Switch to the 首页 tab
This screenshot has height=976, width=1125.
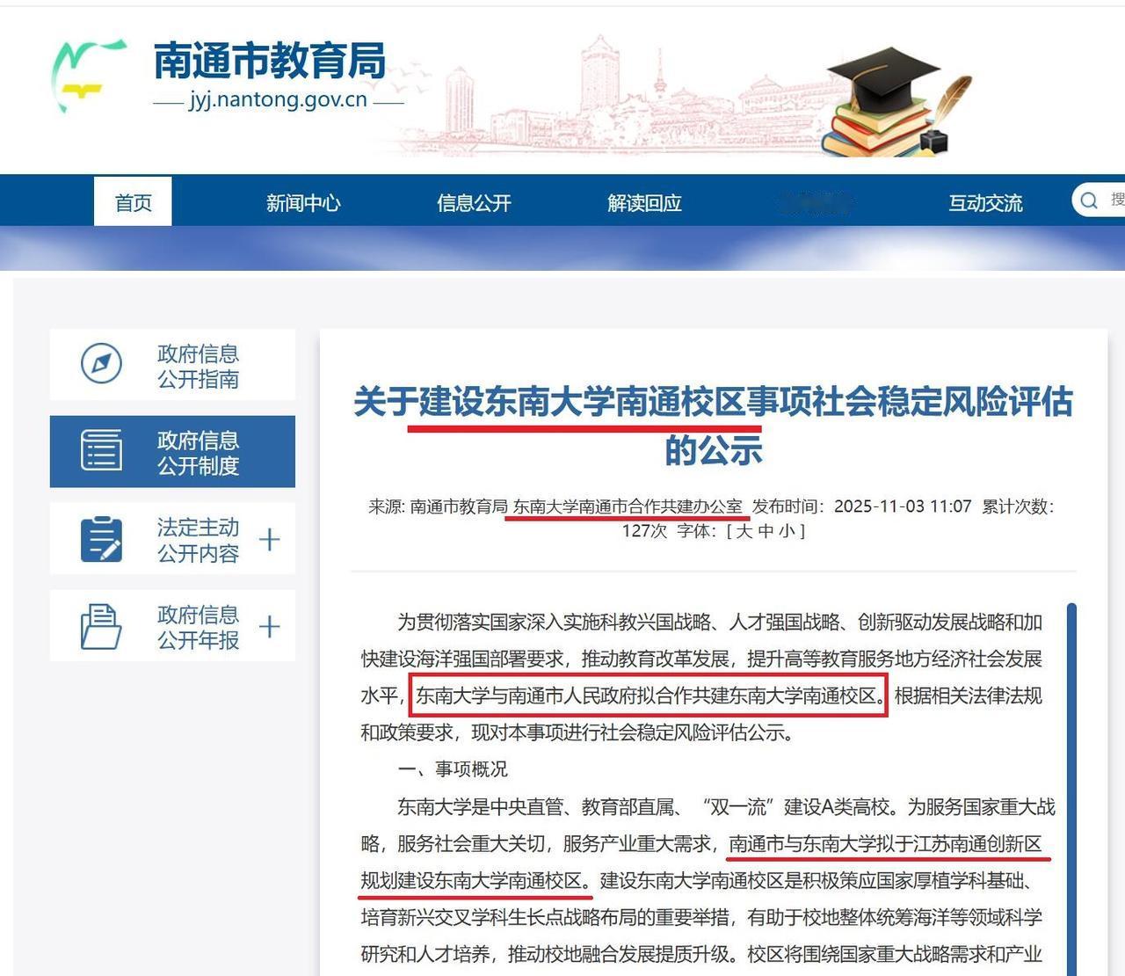tap(132, 201)
